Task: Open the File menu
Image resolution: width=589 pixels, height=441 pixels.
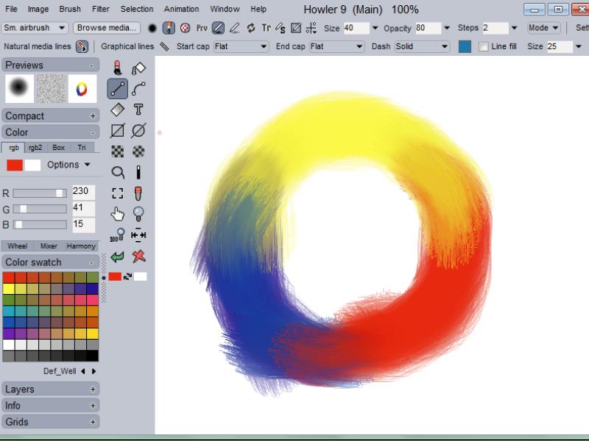Action: point(11,9)
